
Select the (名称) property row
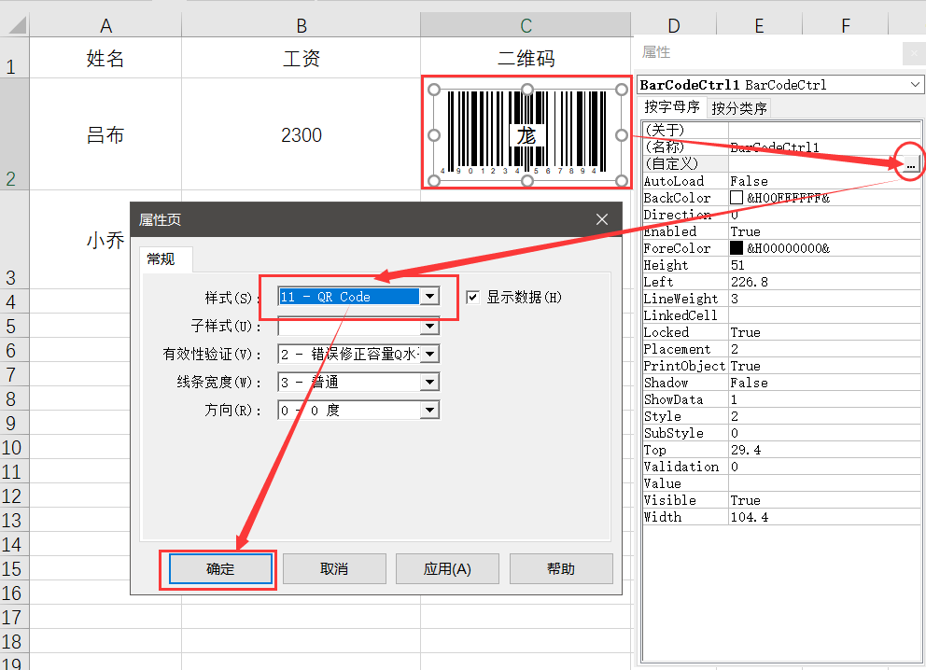coord(781,147)
